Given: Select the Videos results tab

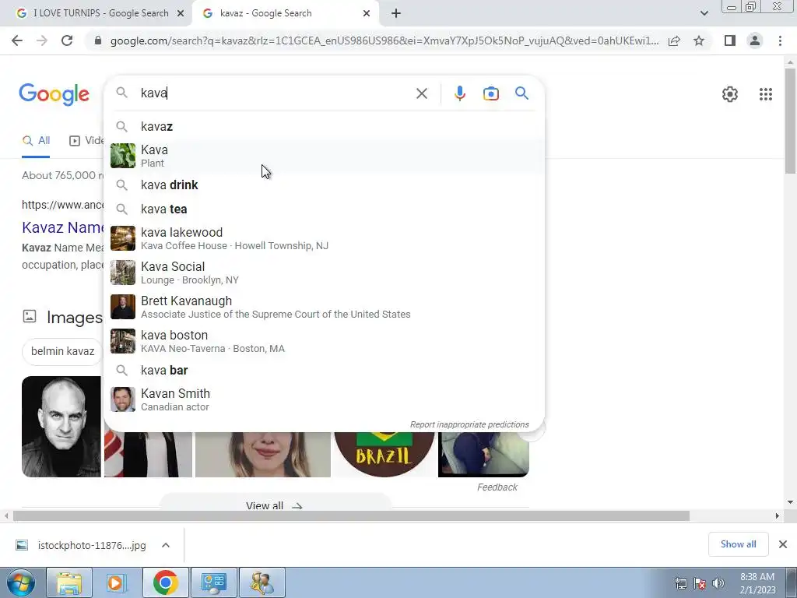Looking at the screenshot, I should coord(86,141).
